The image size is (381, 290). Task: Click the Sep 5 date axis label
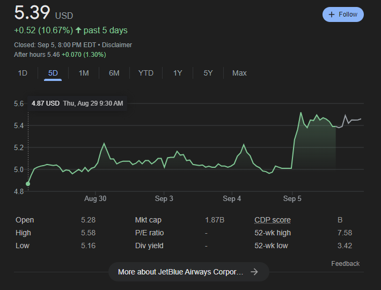tap(292, 198)
